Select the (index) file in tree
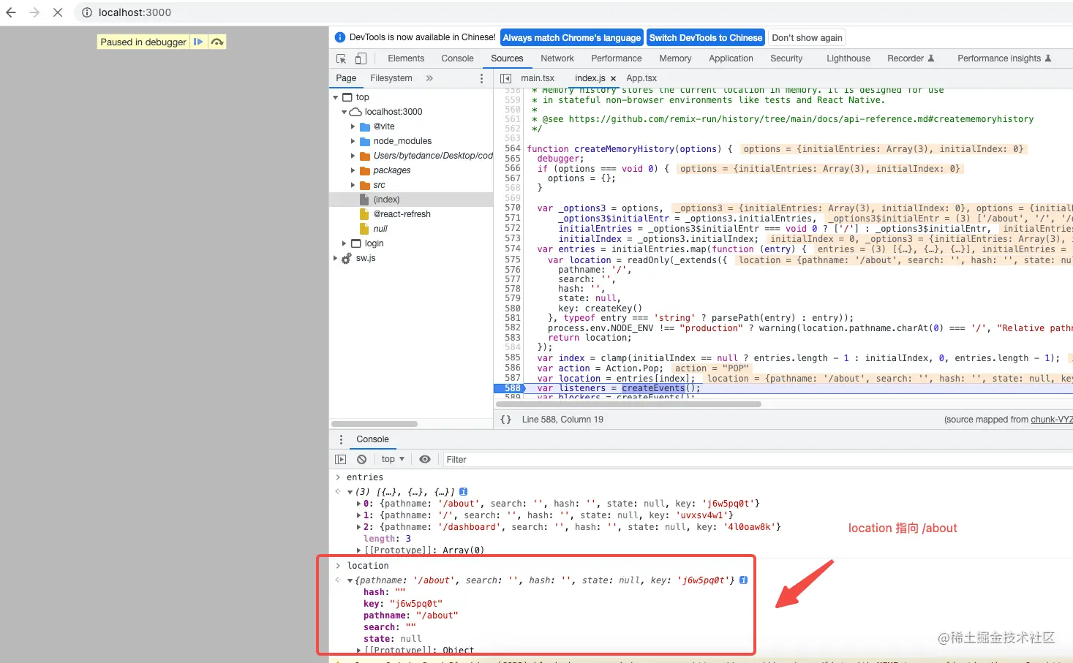This screenshot has width=1073, height=663. 411,200
